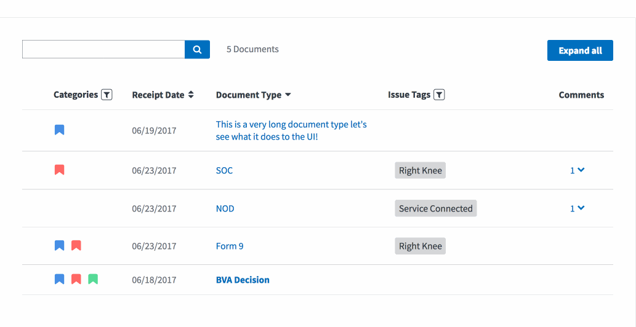This screenshot has width=636, height=327.
Task: Expand comments on the SOC row
Action: click(577, 170)
